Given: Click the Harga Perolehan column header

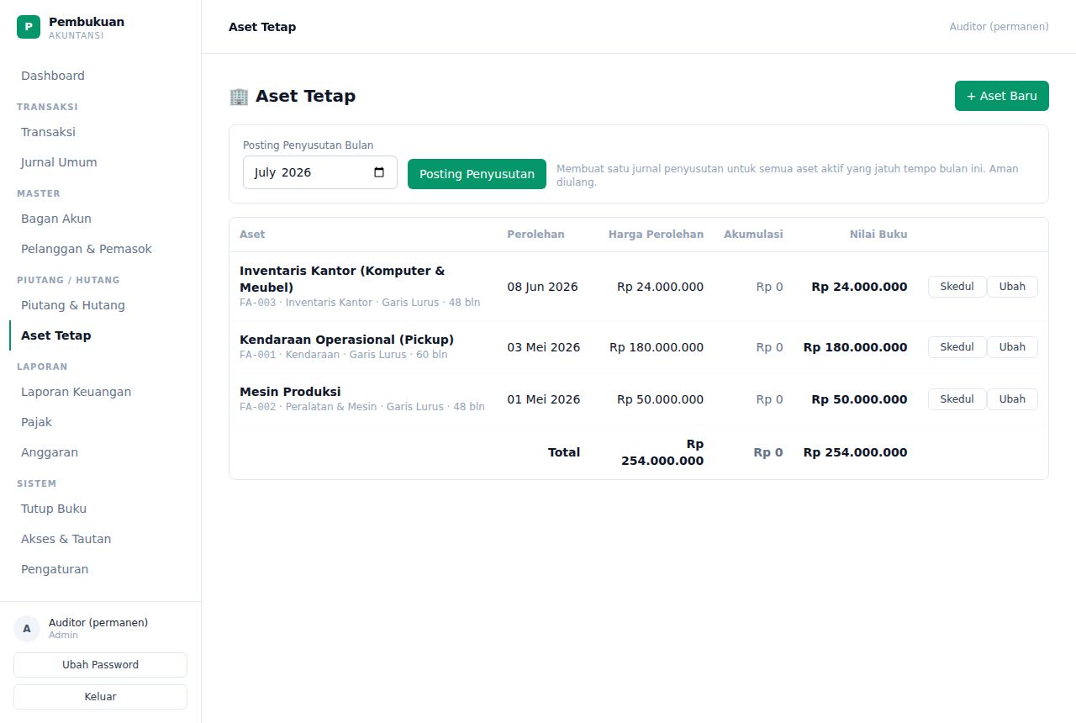Looking at the screenshot, I should (656, 235).
